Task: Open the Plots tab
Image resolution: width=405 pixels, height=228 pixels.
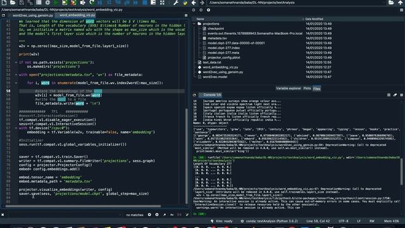Action: 307,89
